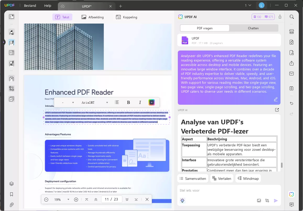
Task: Zoom in with the plus button
Action: (76, 199)
